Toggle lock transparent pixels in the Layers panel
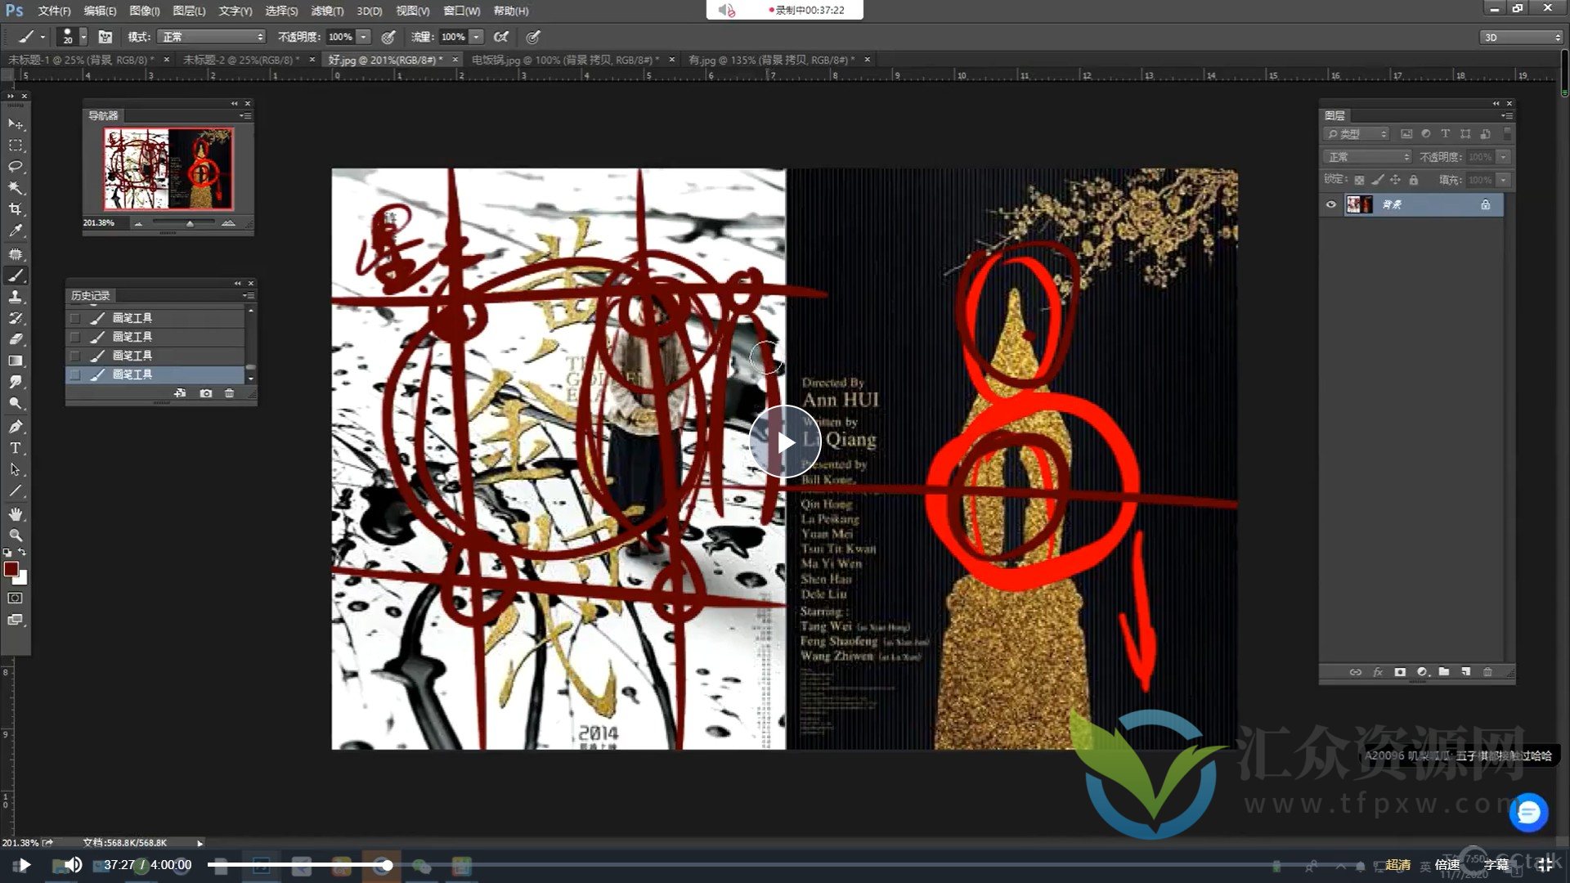This screenshot has width=1570, height=883. 1357,179
